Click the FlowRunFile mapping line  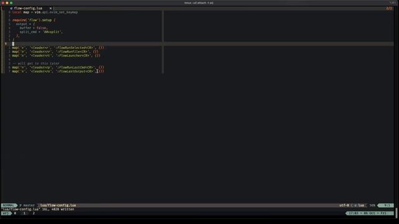point(55,52)
